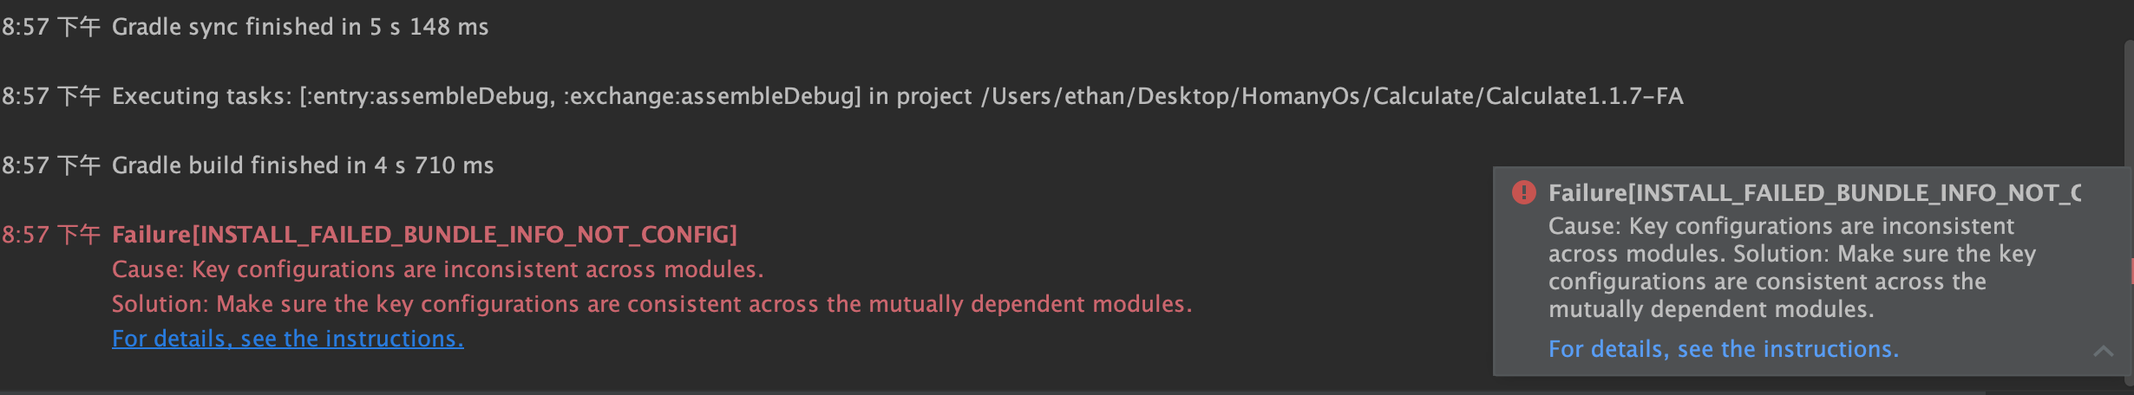
Task: Click the truncated Failure title in the notification popup
Action: (x=1815, y=193)
